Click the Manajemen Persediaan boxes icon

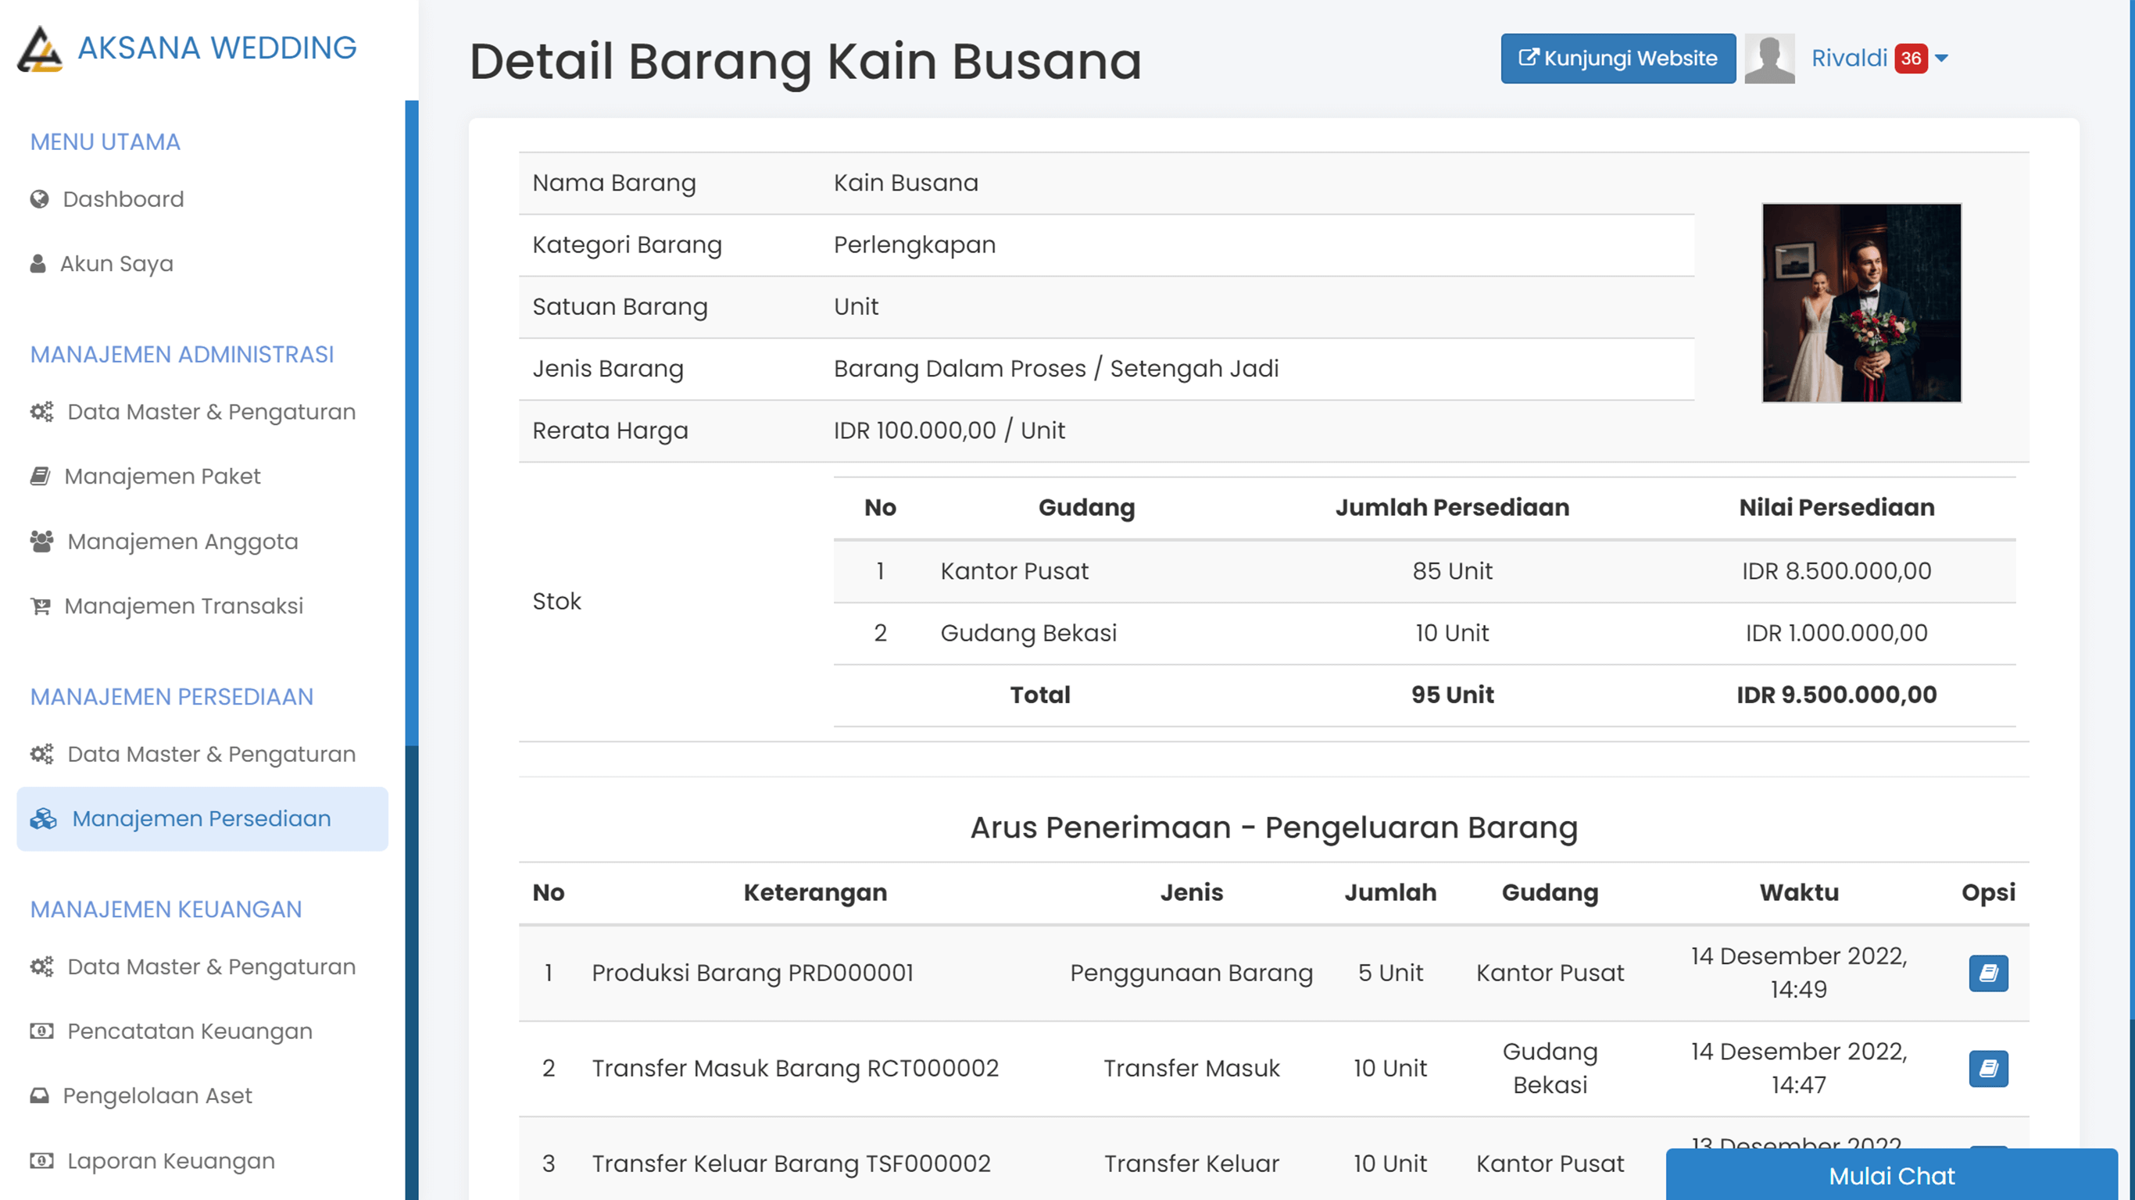point(43,818)
